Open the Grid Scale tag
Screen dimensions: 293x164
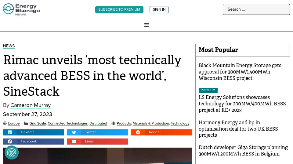[38, 123]
